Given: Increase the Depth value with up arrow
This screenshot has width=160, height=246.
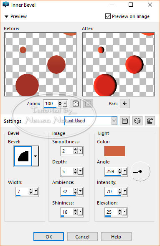Looking at the screenshot, I should click(76, 170).
